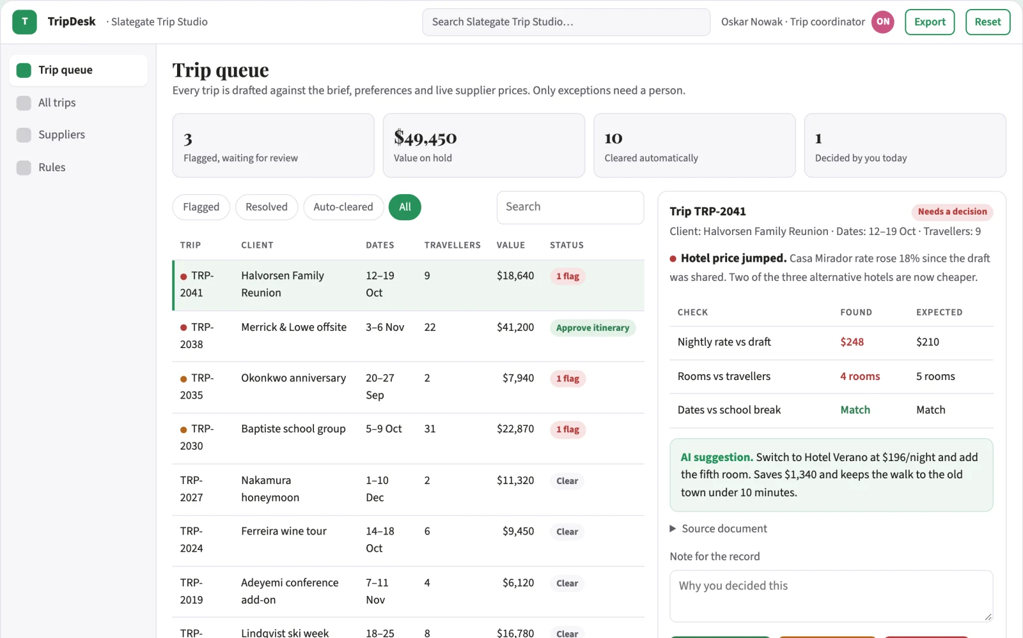Open the ON user avatar
Image resolution: width=1023 pixels, height=638 pixels.
tap(882, 22)
